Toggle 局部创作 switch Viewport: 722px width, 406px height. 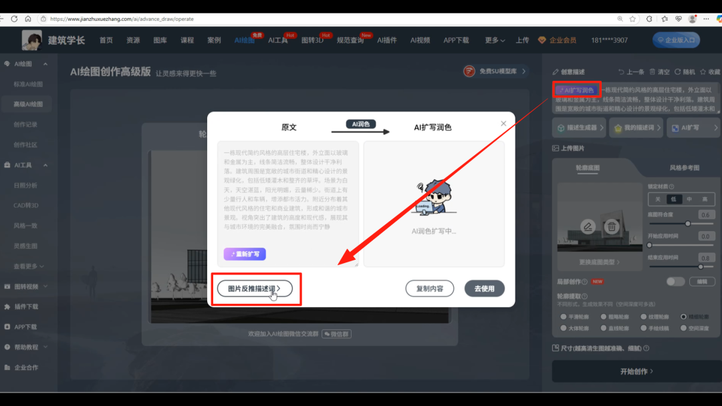pyautogui.click(x=675, y=281)
